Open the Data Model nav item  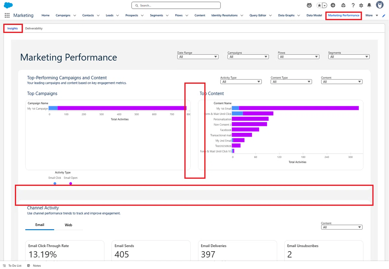[x=314, y=15]
